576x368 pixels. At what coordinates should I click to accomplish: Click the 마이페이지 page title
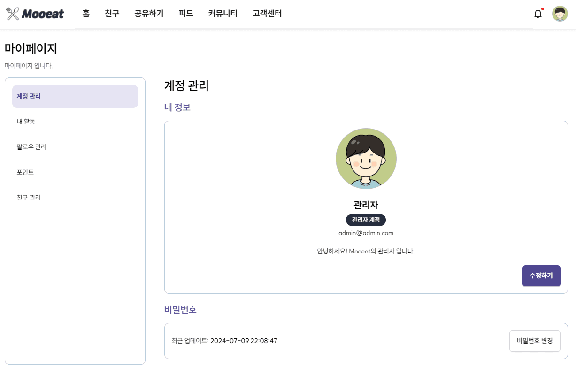[x=30, y=49]
